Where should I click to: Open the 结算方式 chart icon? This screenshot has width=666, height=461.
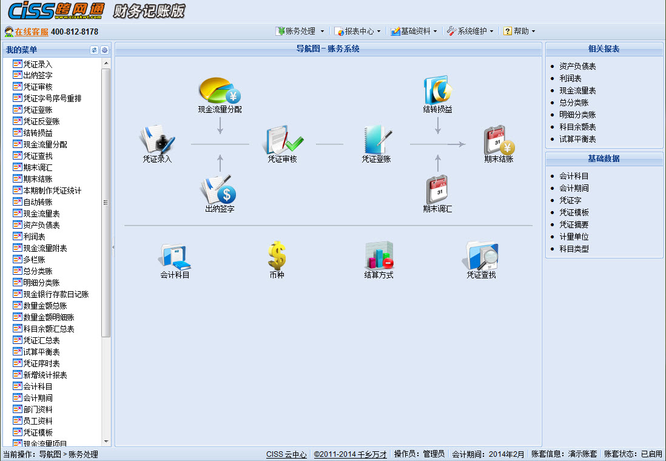pos(378,256)
